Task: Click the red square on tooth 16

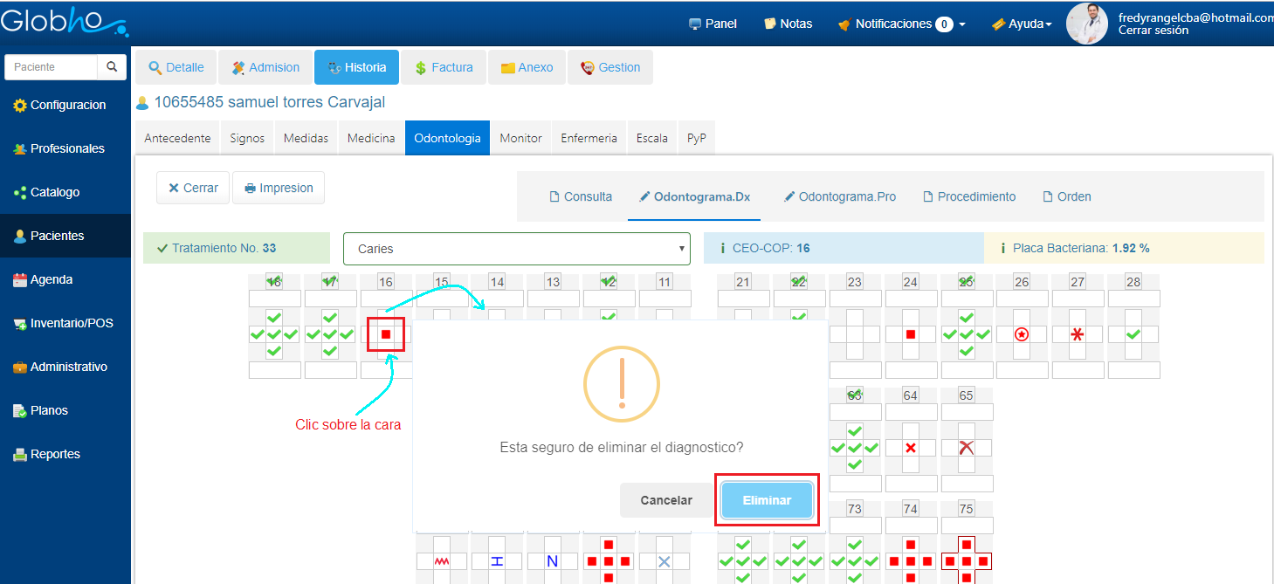Action: (386, 334)
